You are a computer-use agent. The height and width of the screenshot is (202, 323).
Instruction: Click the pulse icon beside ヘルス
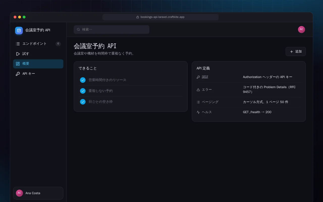click(x=198, y=112)
